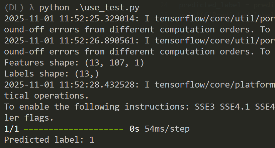Click the 54ms/step timing text
Image resolution: width=275 pixels, height=148 pixels.
167,129
